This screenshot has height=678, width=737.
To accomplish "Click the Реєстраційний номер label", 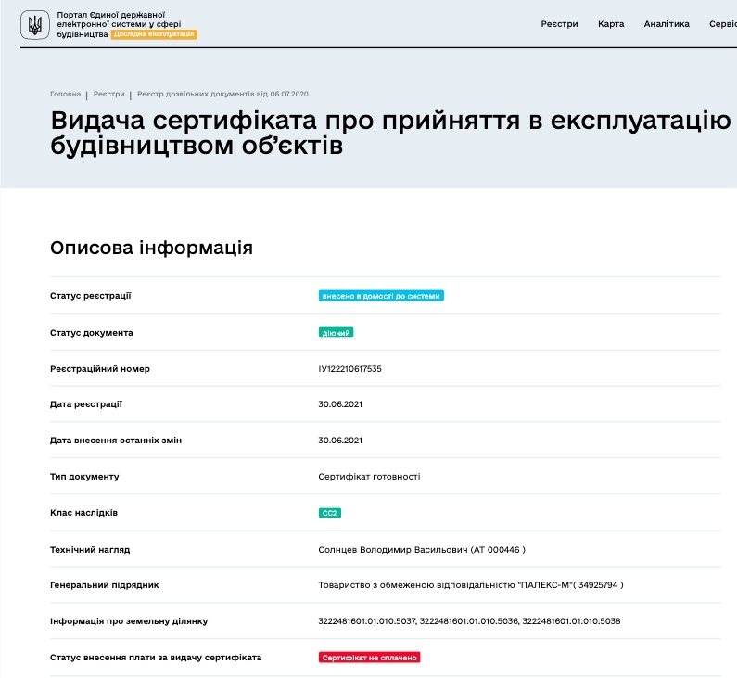I will coord(100,369).
